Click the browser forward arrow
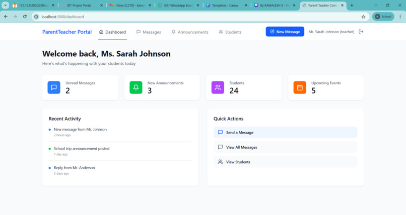The width and height of the screenshot is (406, 215). [15, 17]
